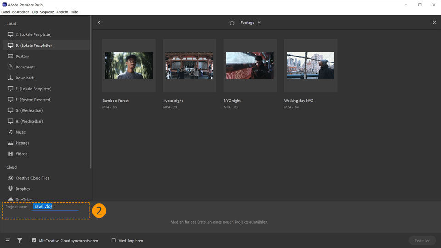The image size is (441, 248).
Task: Minimize the Premiere Rush window
Action: (406, 5)
